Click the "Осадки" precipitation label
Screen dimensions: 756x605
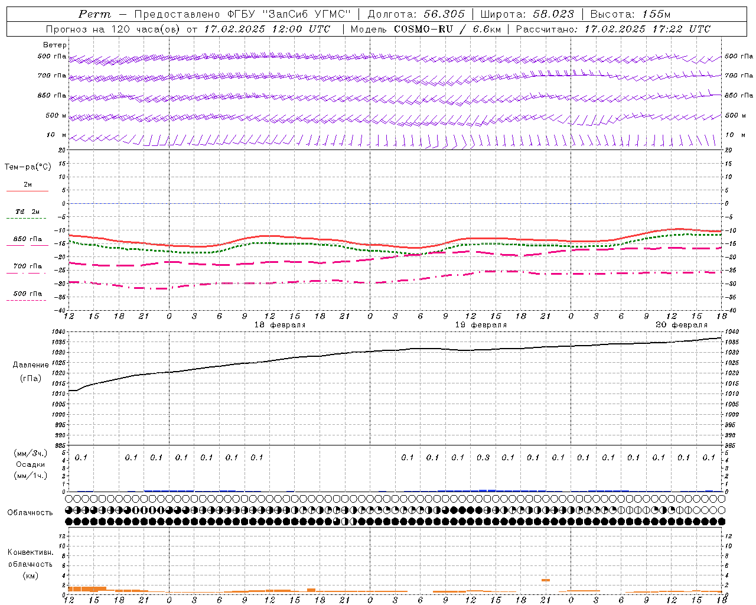(x=31, y=464)
